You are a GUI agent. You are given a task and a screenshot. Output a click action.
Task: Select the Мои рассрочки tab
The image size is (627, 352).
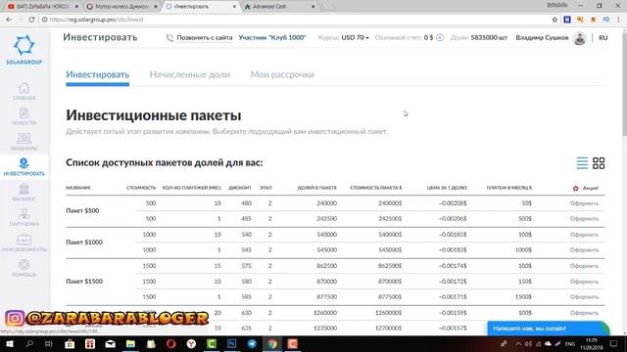click(282, 74)
